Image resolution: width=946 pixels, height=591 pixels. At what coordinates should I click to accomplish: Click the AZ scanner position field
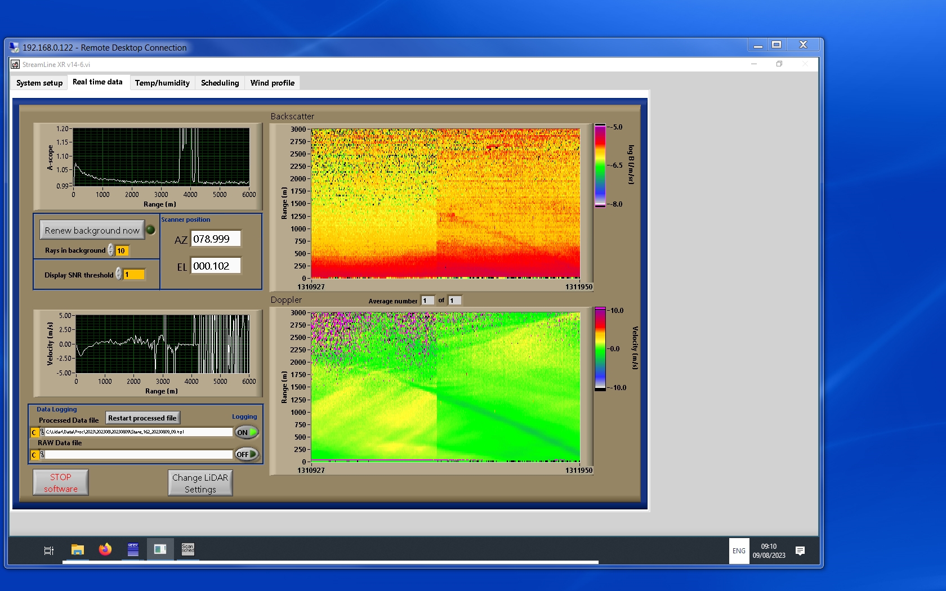point(216,239)
